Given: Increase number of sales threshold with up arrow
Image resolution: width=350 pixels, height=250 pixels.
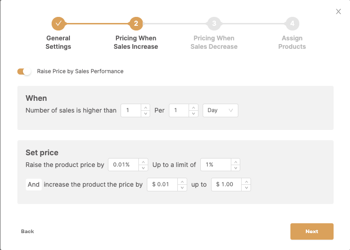Looking at the screenshot, I should pyautogui.click(x=145, y=107).
